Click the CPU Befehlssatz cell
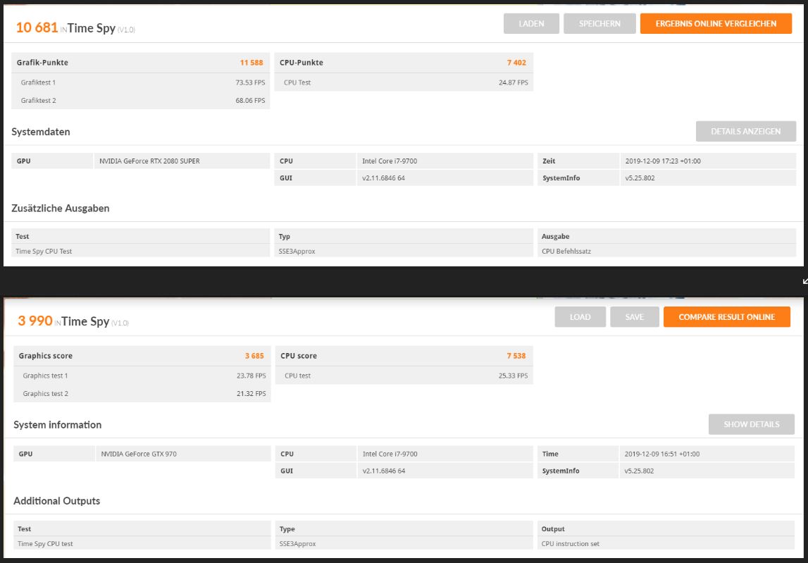The width and height of the screenshot is (808, 563). [566, 252]
